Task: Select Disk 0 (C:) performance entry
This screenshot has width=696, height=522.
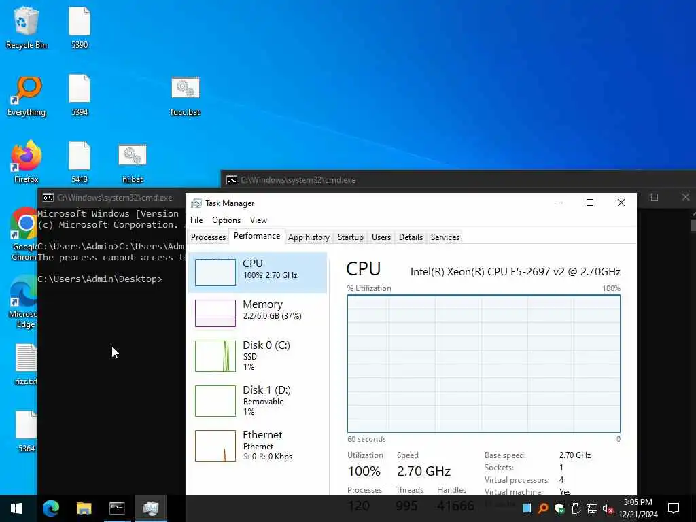Action: pyautogui.click(x=258, y=355)
